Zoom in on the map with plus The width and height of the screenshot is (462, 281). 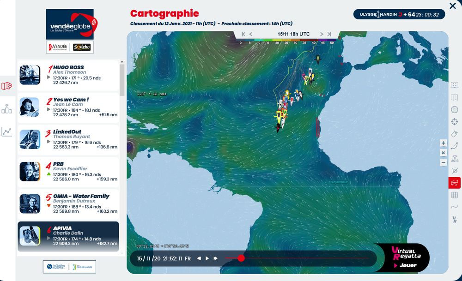[443, 143]
